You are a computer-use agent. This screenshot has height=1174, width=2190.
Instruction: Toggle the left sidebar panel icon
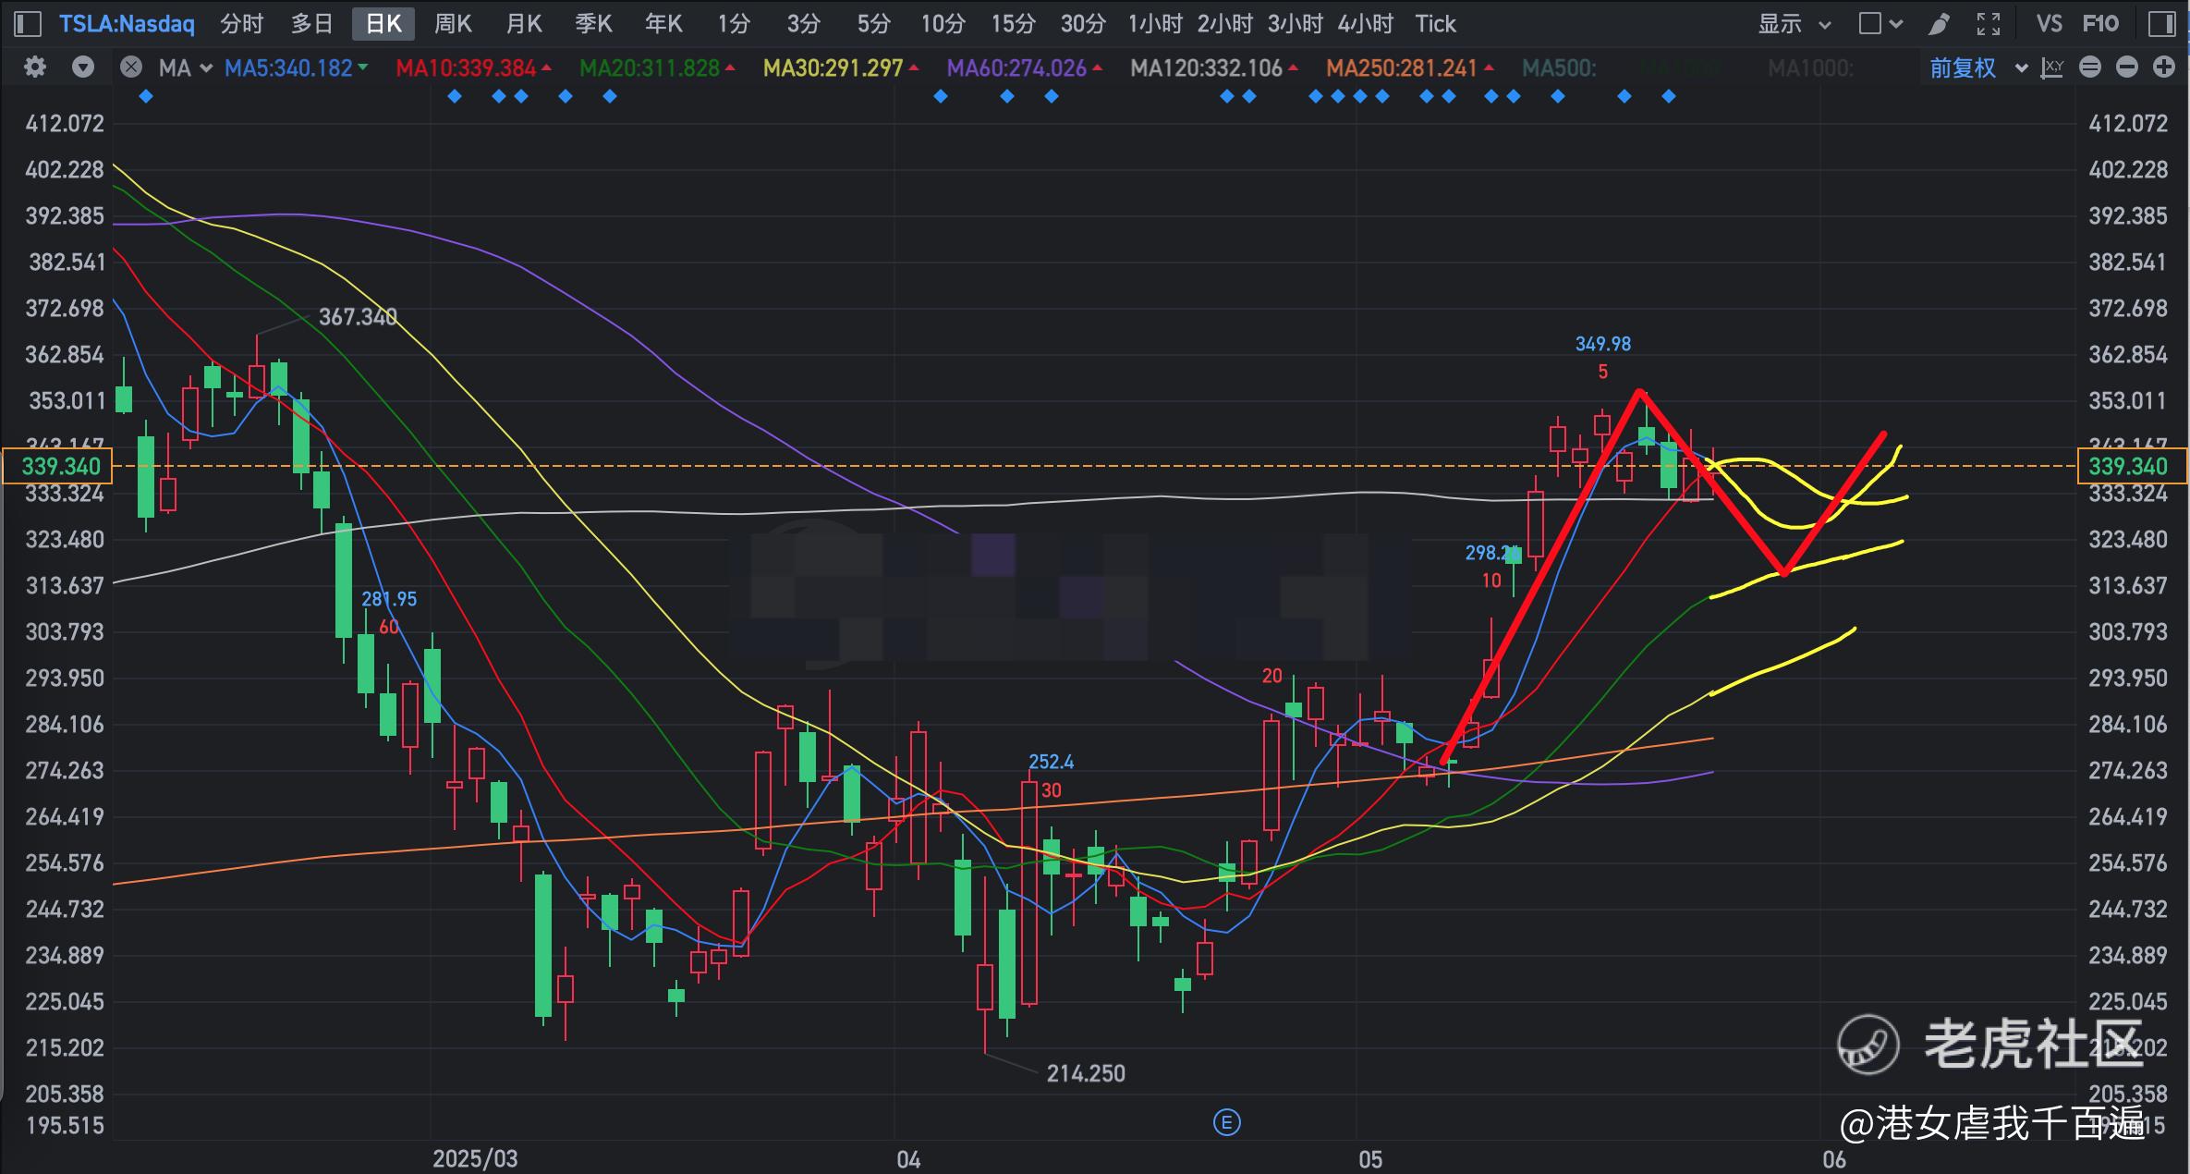tap(29, 23)
